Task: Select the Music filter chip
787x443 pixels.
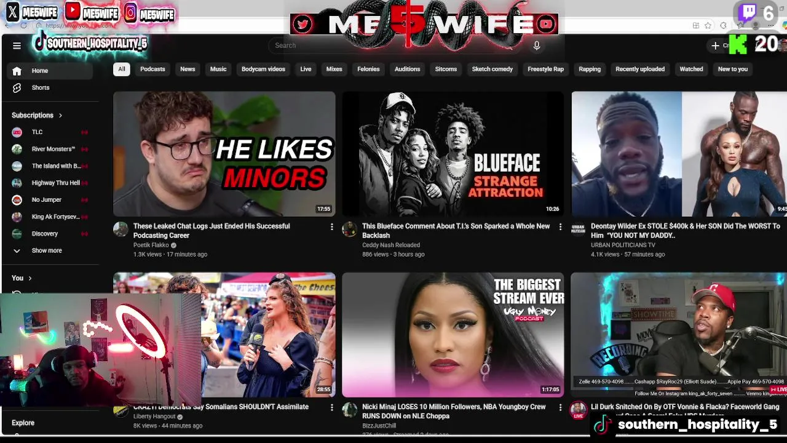Action: (218, 70)
